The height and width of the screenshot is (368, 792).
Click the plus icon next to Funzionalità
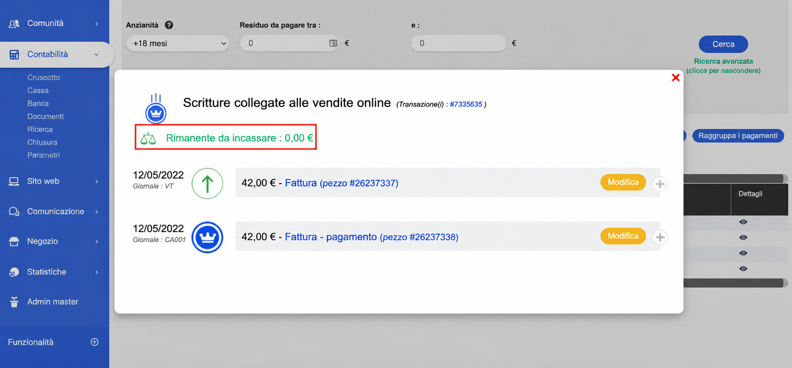(x=95, y=342)
